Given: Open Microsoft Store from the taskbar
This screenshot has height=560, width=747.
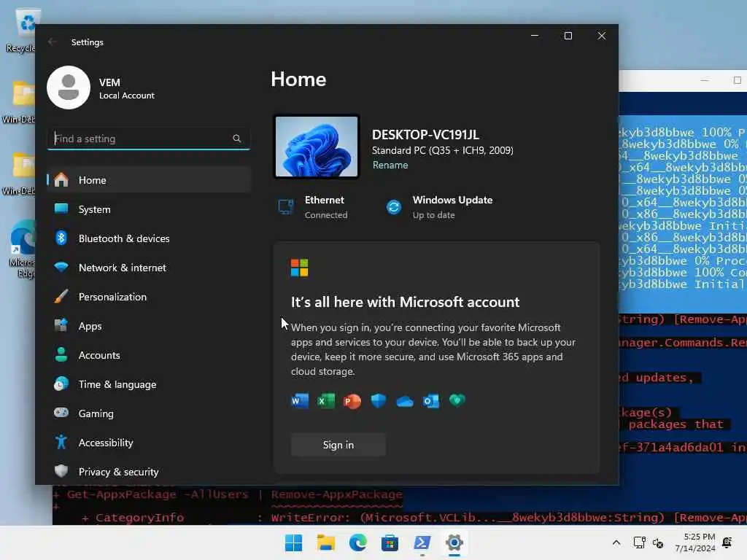Looking at the screenshot, I should point(390,542).
